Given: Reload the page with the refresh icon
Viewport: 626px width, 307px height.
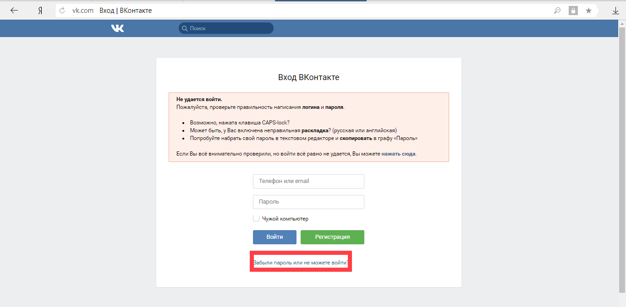Looking at the screenshot, I should (x=62, y=11).
